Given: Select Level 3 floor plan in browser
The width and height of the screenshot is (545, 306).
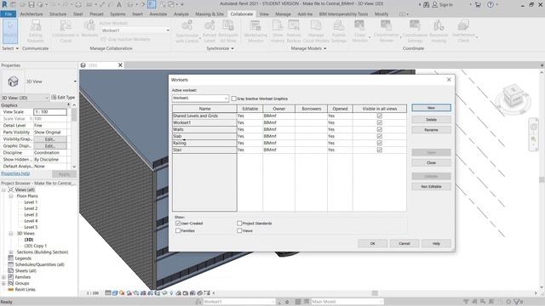Looking at the screenshot, I should click(31, 215).
